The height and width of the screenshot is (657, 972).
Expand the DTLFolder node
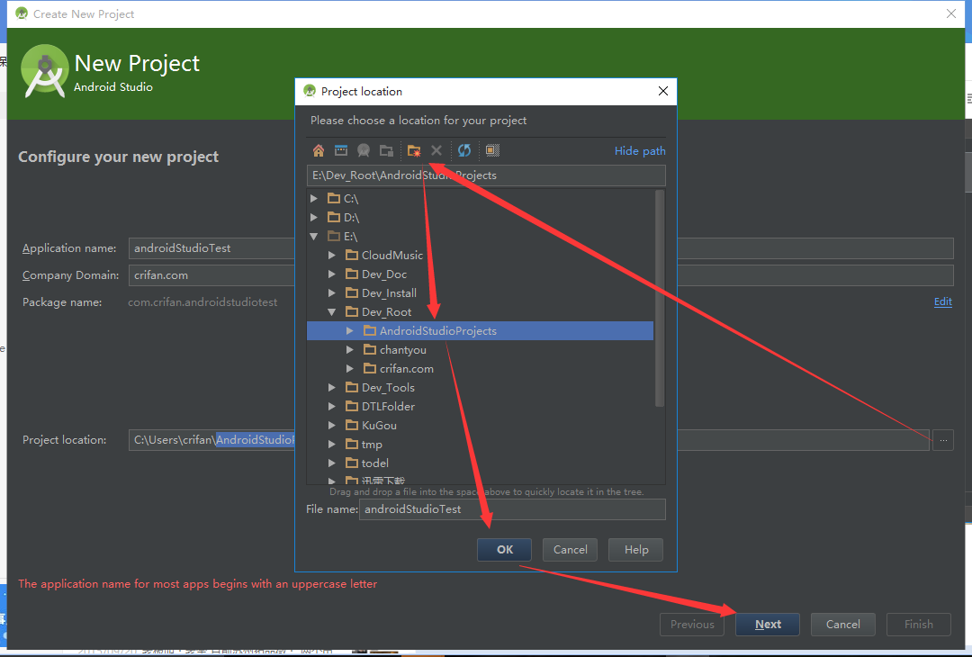[331, 407]
